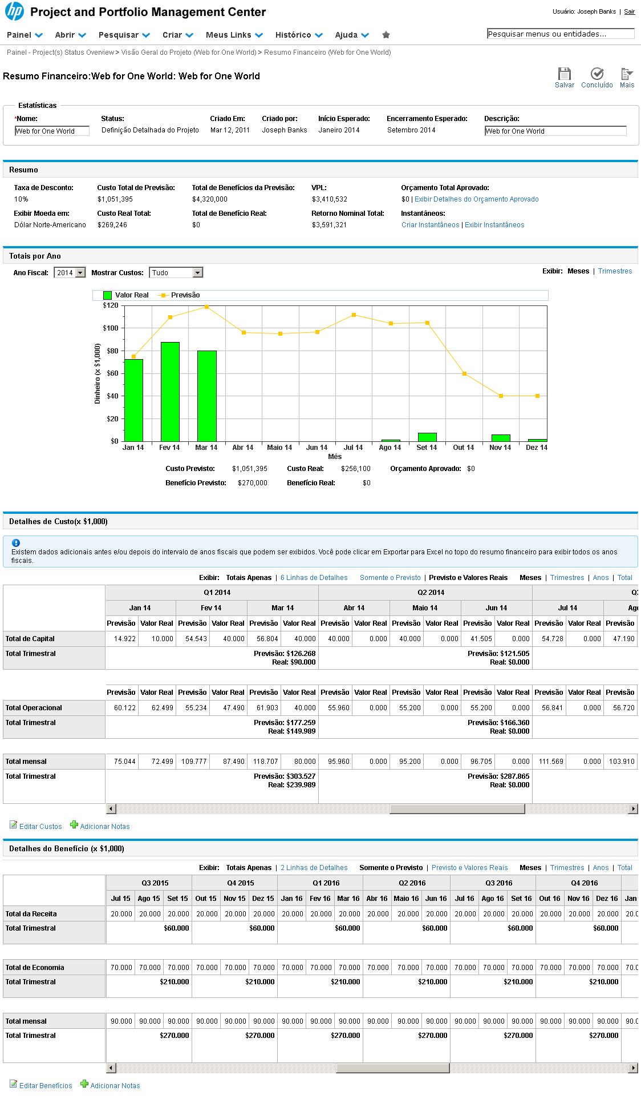Click the Editar Custos pencil icon

coord(13,825)
